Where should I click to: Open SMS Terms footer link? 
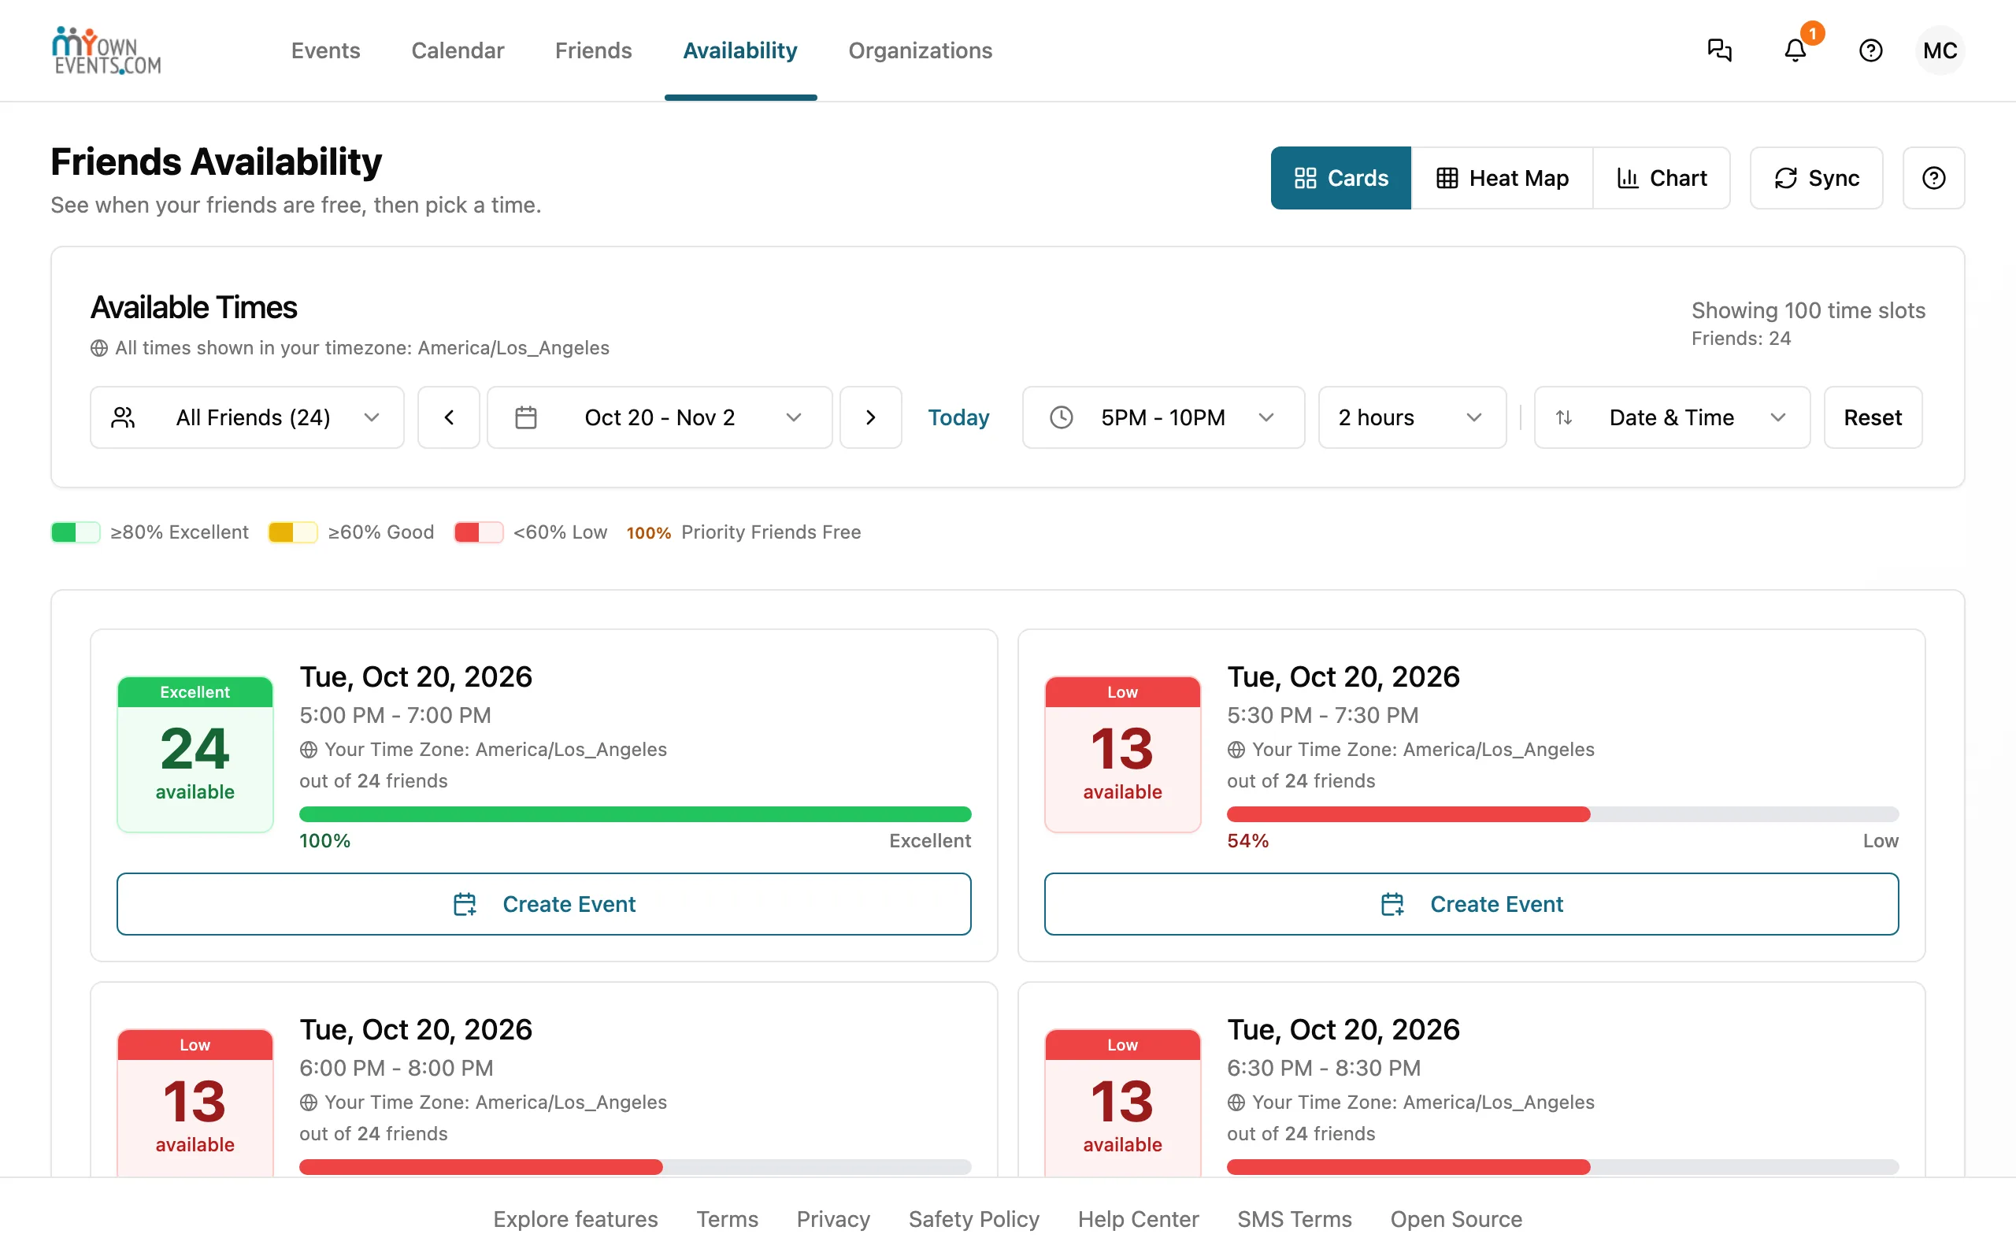[1294, 1218]
